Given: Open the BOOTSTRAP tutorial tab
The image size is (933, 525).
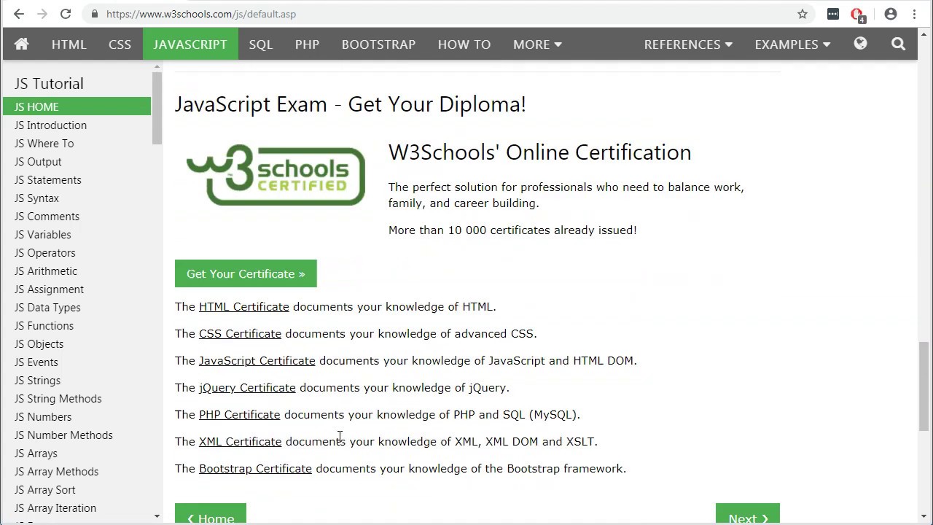Looking at the screenshot, I should pos(378,44).
